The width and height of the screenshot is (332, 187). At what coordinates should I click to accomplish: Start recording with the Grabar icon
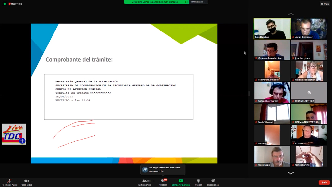coord(198,181)
